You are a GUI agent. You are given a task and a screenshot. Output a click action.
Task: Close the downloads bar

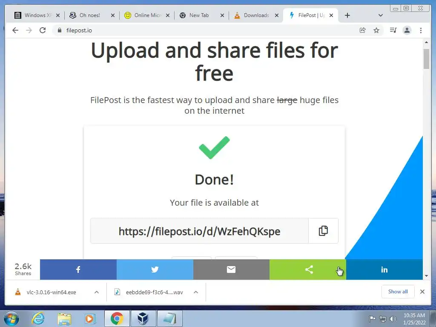422,292
